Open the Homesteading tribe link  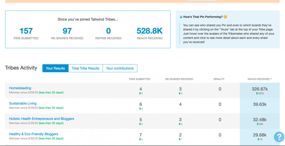(20, 88)
